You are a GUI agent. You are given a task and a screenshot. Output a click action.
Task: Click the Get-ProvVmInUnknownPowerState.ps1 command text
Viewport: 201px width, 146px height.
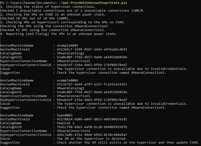(93, 3)
